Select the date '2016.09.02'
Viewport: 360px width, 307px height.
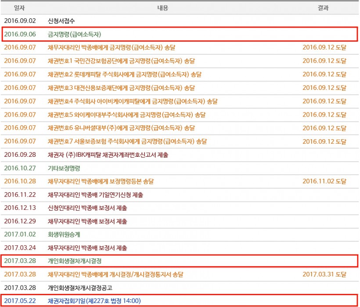(x=20, y=21)
